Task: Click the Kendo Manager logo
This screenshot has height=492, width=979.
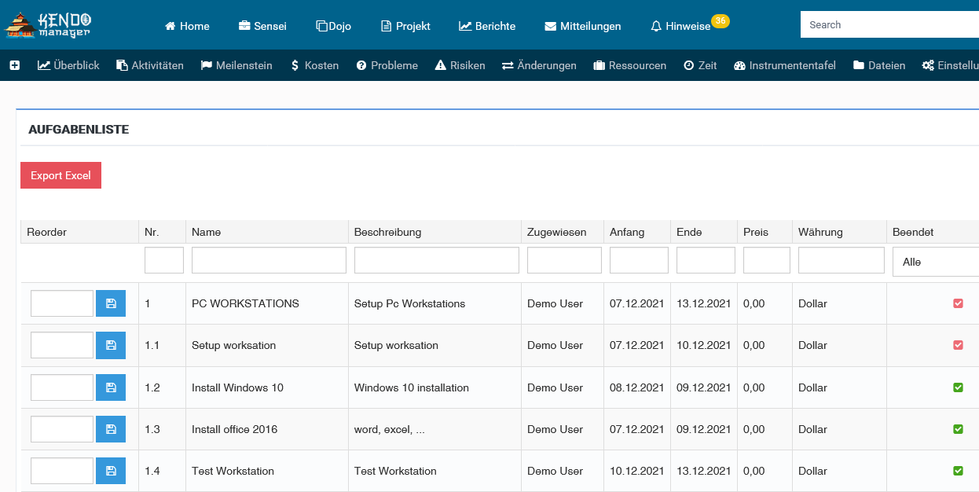Action: (49, 24)
